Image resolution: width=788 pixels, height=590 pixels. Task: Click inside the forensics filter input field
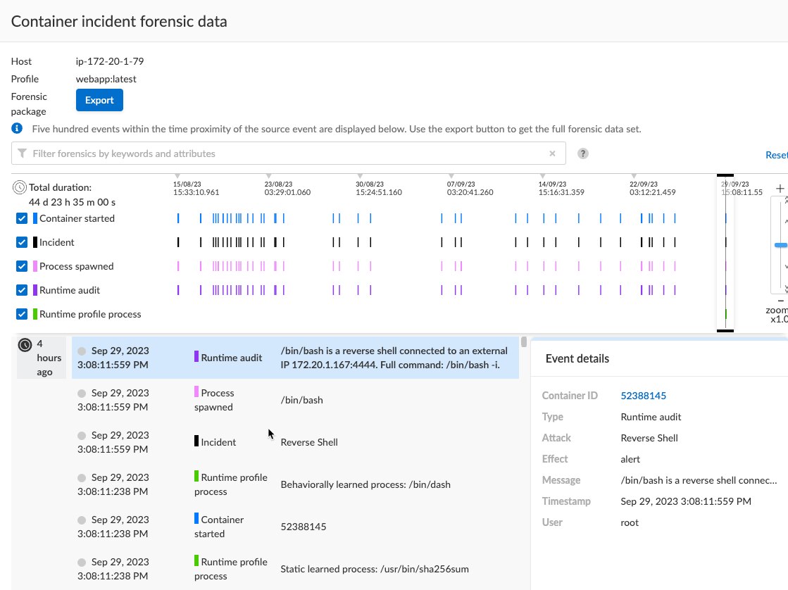tap(211, 153)
